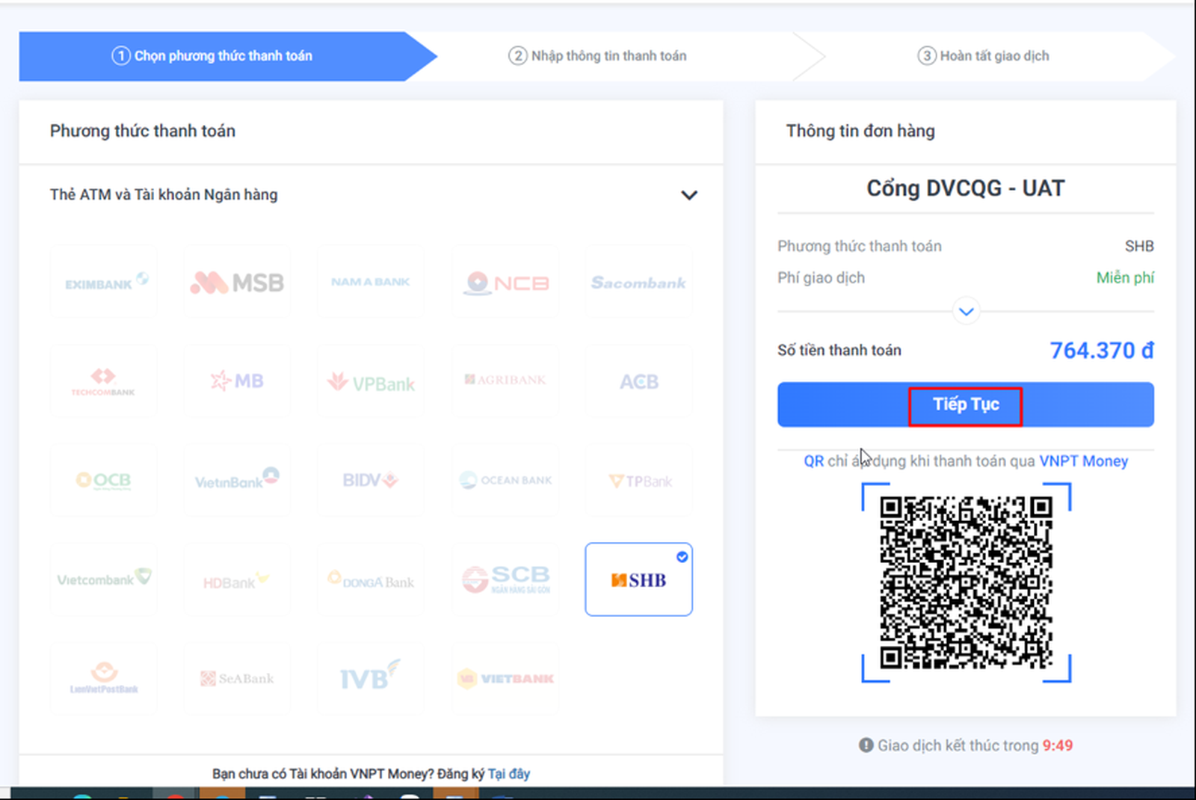
Task: Expand order details with the circled chevron
Action: coord(966,311)
